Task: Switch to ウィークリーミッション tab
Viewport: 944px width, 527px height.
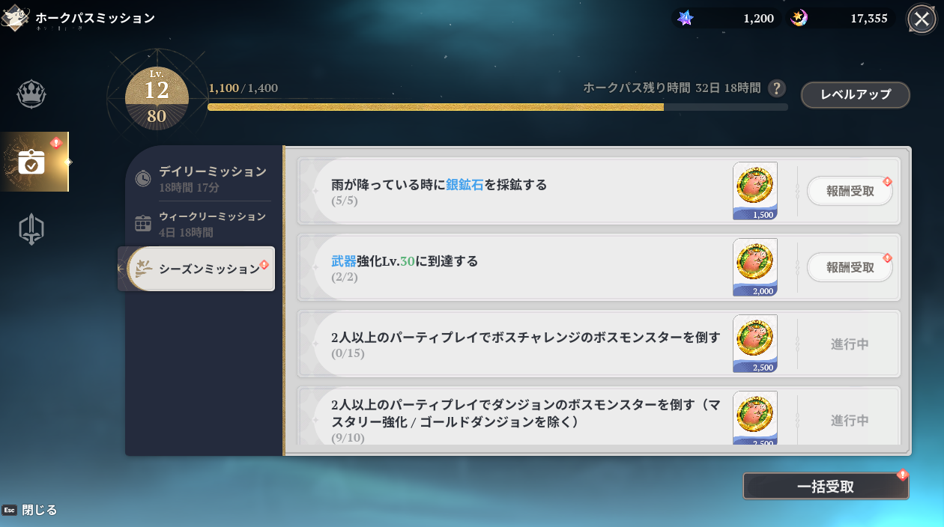Action: pyautogui.click(x=202, y=224)
